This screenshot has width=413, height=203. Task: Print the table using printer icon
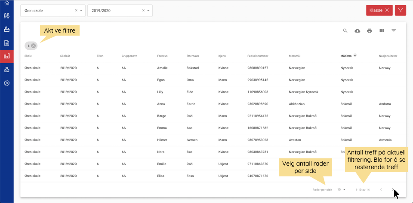point(370,31)
